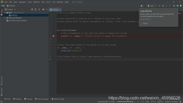Open Favorites tool window sidebar tab
Screen dimensions: 183x103
click(2, 92)
